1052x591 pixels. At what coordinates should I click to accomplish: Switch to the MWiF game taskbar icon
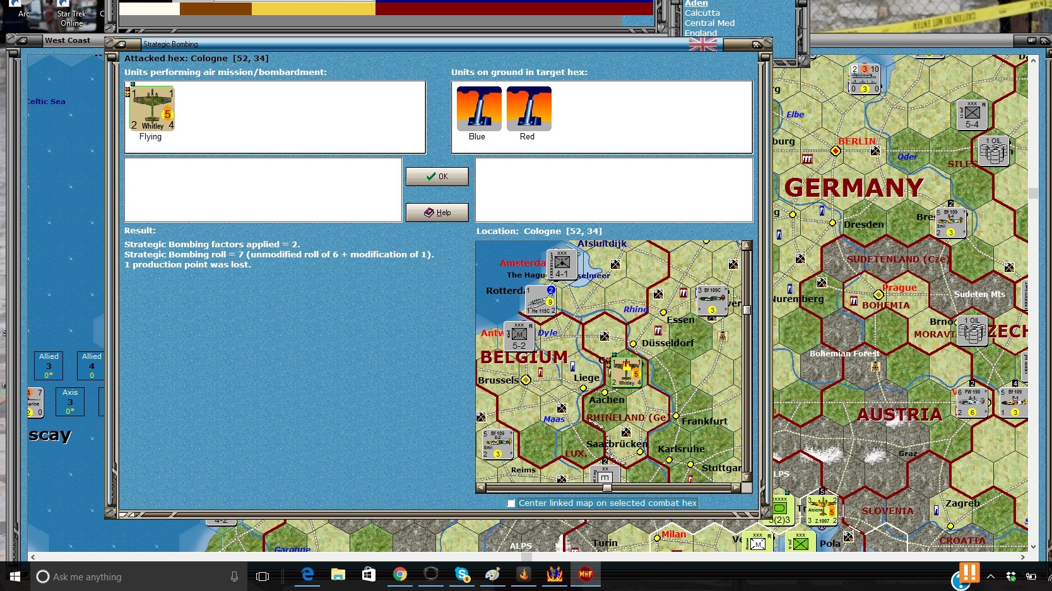pyautogui.click(x=586, y=575)
